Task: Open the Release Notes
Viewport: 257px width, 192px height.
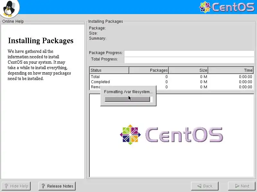Action: (57, 186)
